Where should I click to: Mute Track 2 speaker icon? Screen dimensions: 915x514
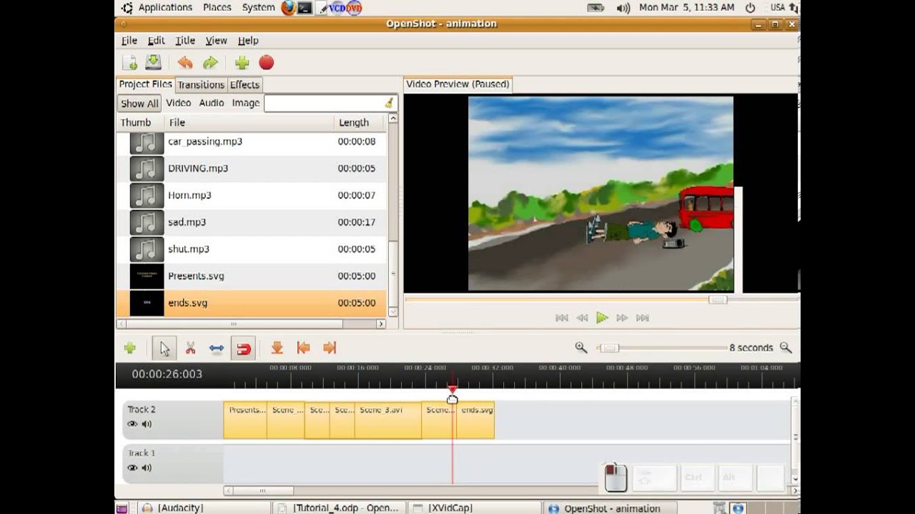pyautogui.click(x=147, y=424)
